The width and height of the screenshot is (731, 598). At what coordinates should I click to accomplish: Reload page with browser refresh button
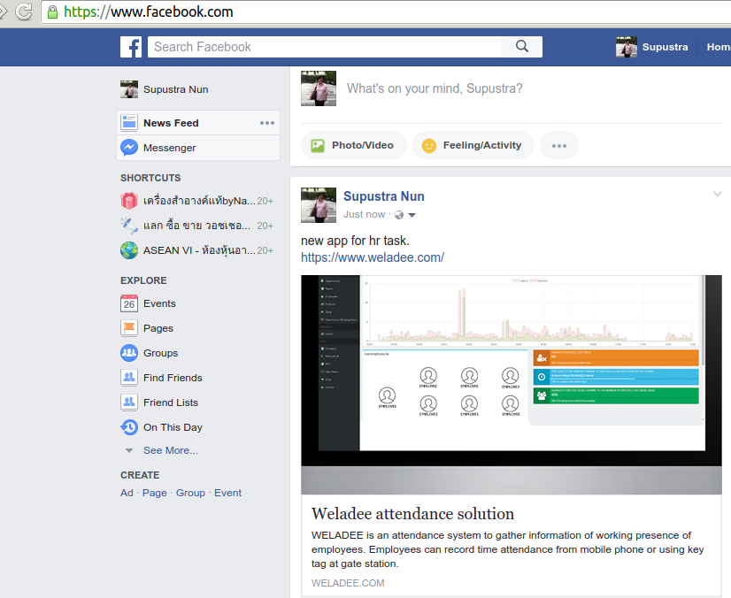click(x=24, y=11)
